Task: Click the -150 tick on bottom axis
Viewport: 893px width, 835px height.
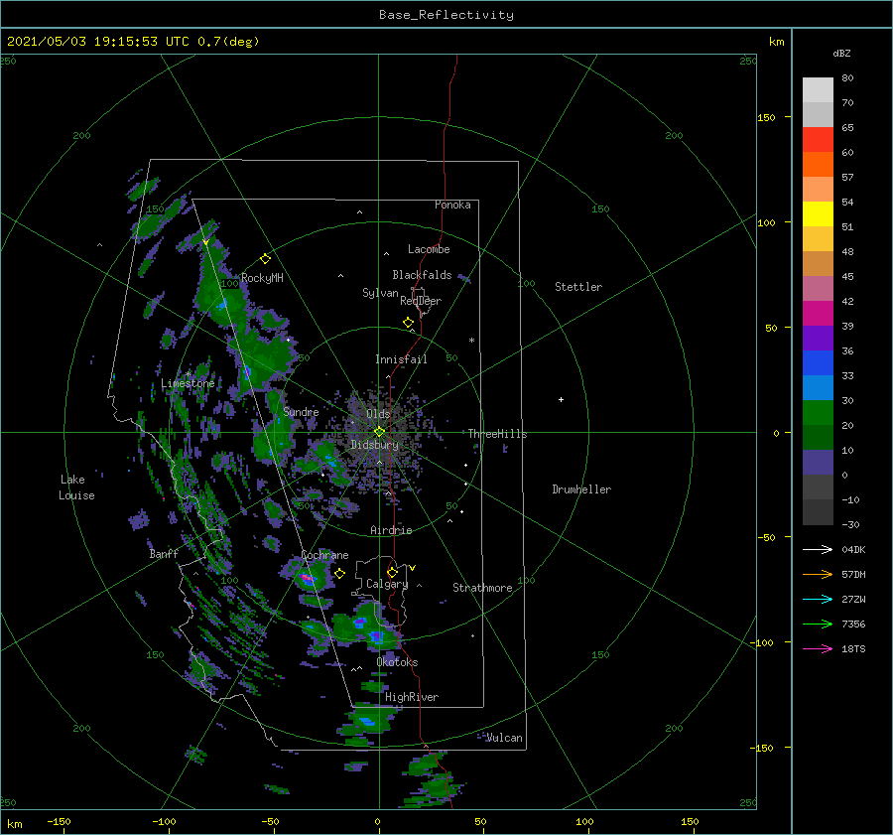Action: (59, 821)
